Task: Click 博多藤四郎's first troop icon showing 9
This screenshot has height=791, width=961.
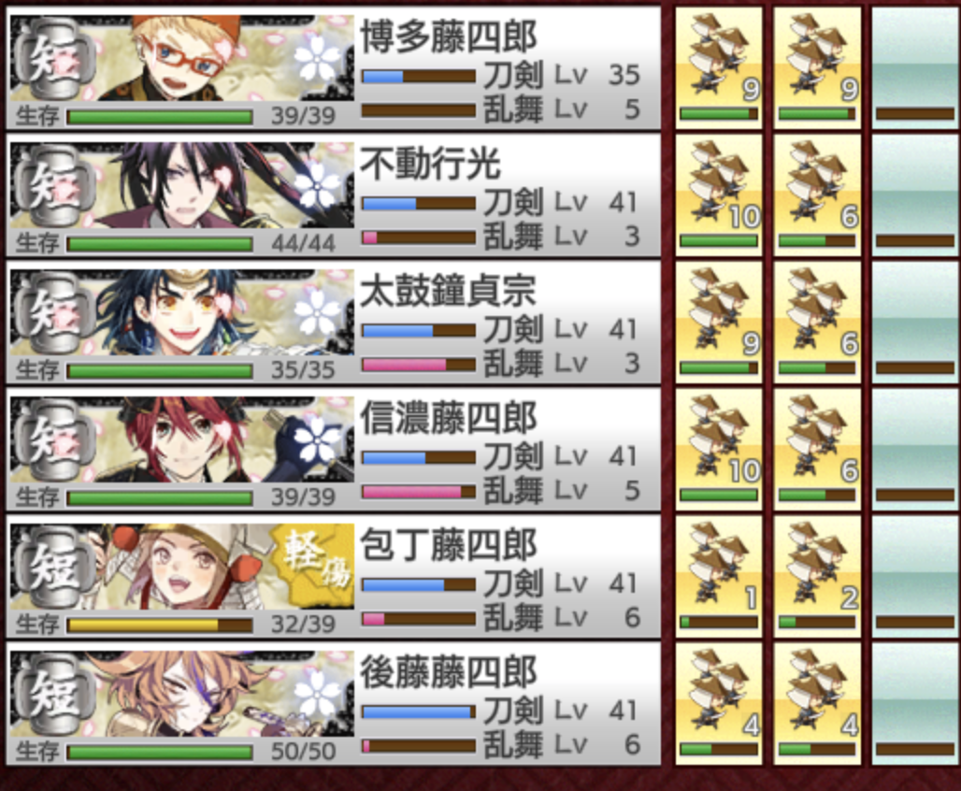Action: (719, 67)
